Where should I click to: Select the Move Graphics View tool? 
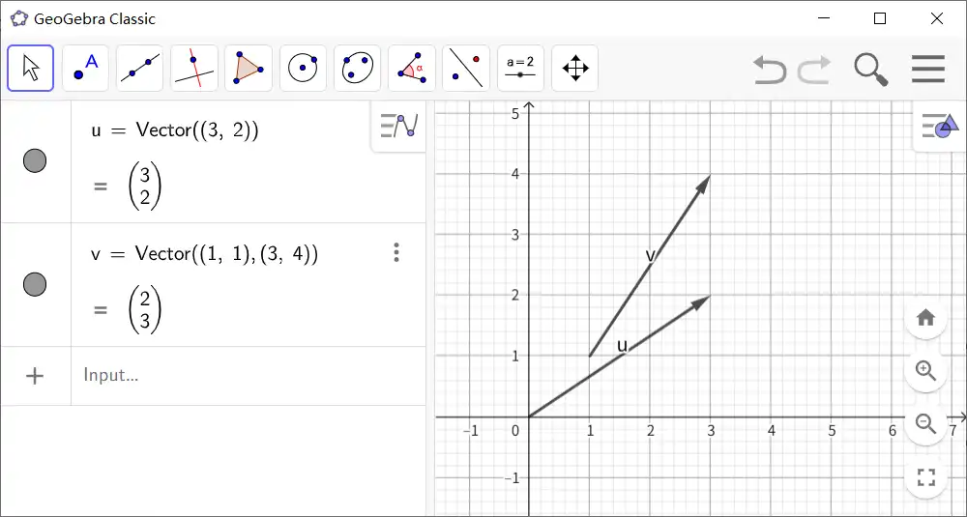574,69
